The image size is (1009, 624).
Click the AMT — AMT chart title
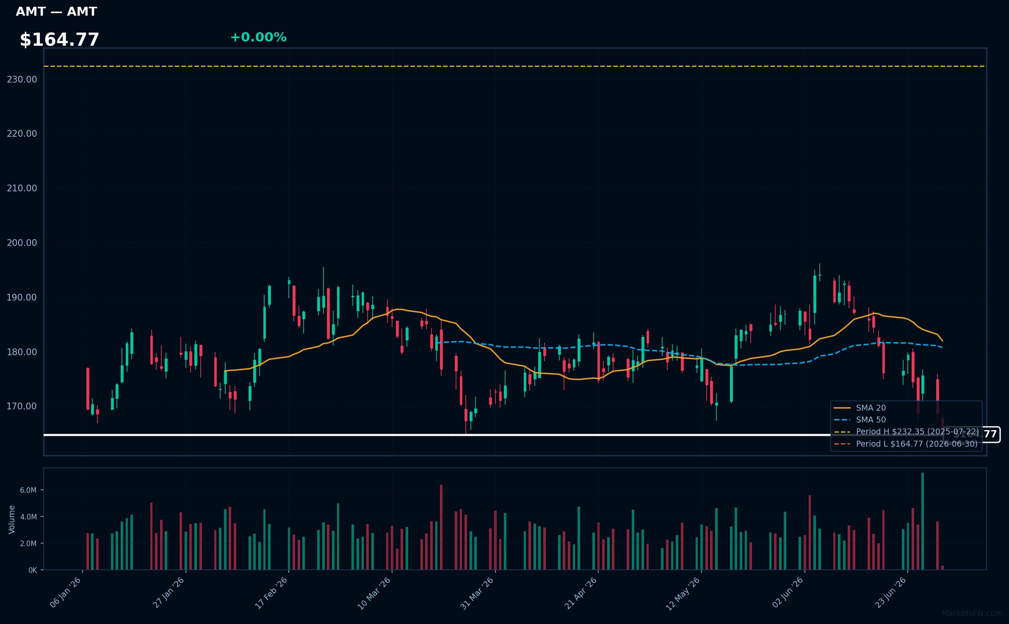click(56, 11)
